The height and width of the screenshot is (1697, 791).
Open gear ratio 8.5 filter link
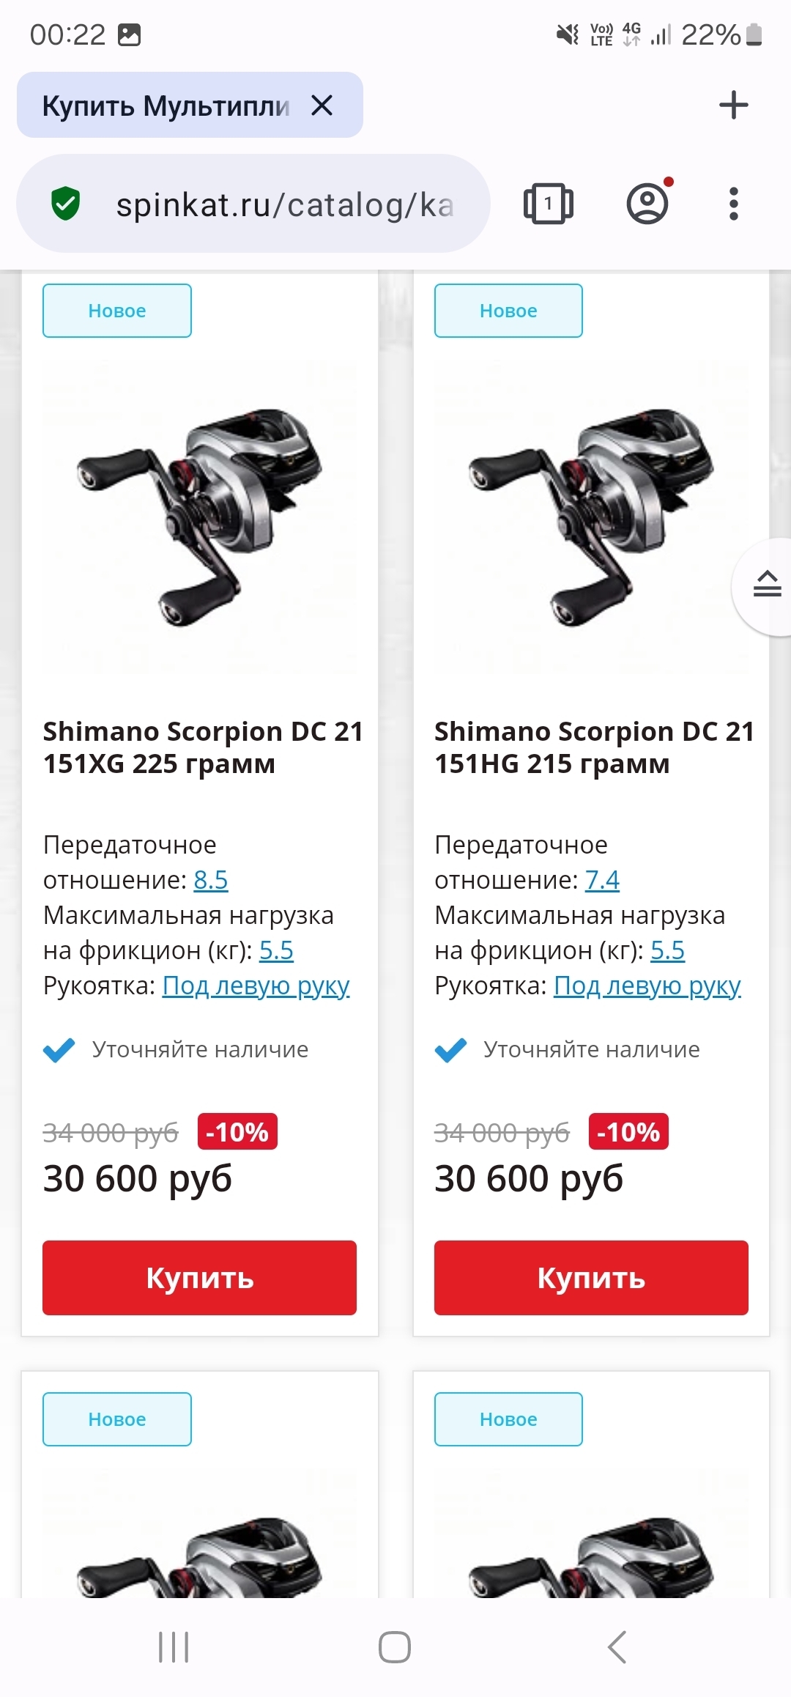tap(211, 879)
